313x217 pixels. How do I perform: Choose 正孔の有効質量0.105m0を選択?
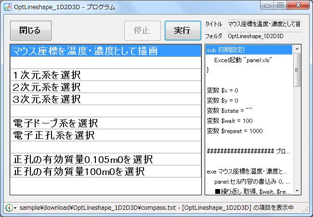105,160
